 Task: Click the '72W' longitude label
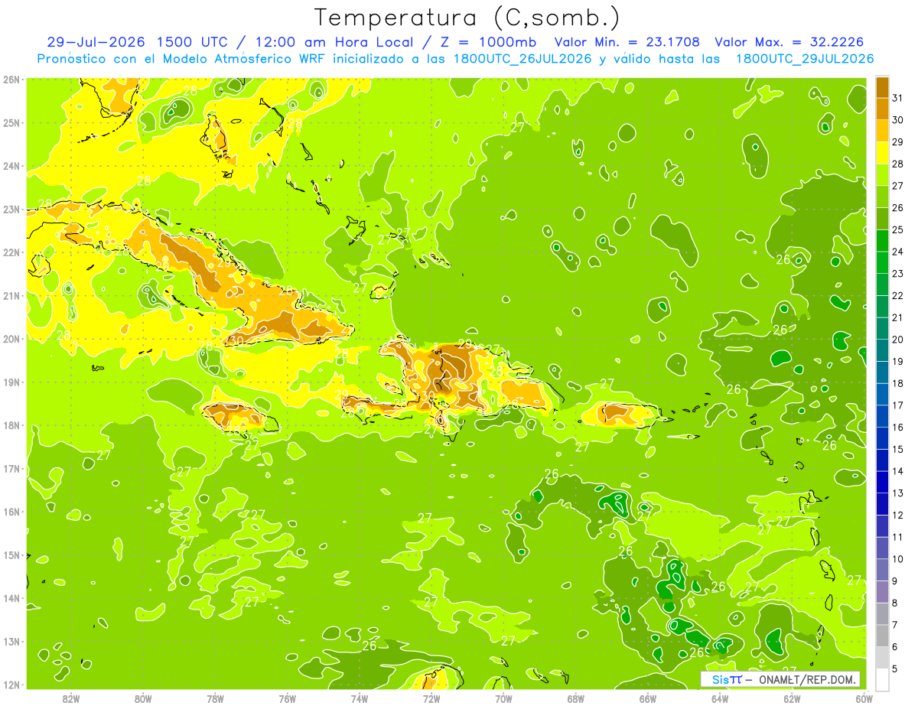coord(431,698)
